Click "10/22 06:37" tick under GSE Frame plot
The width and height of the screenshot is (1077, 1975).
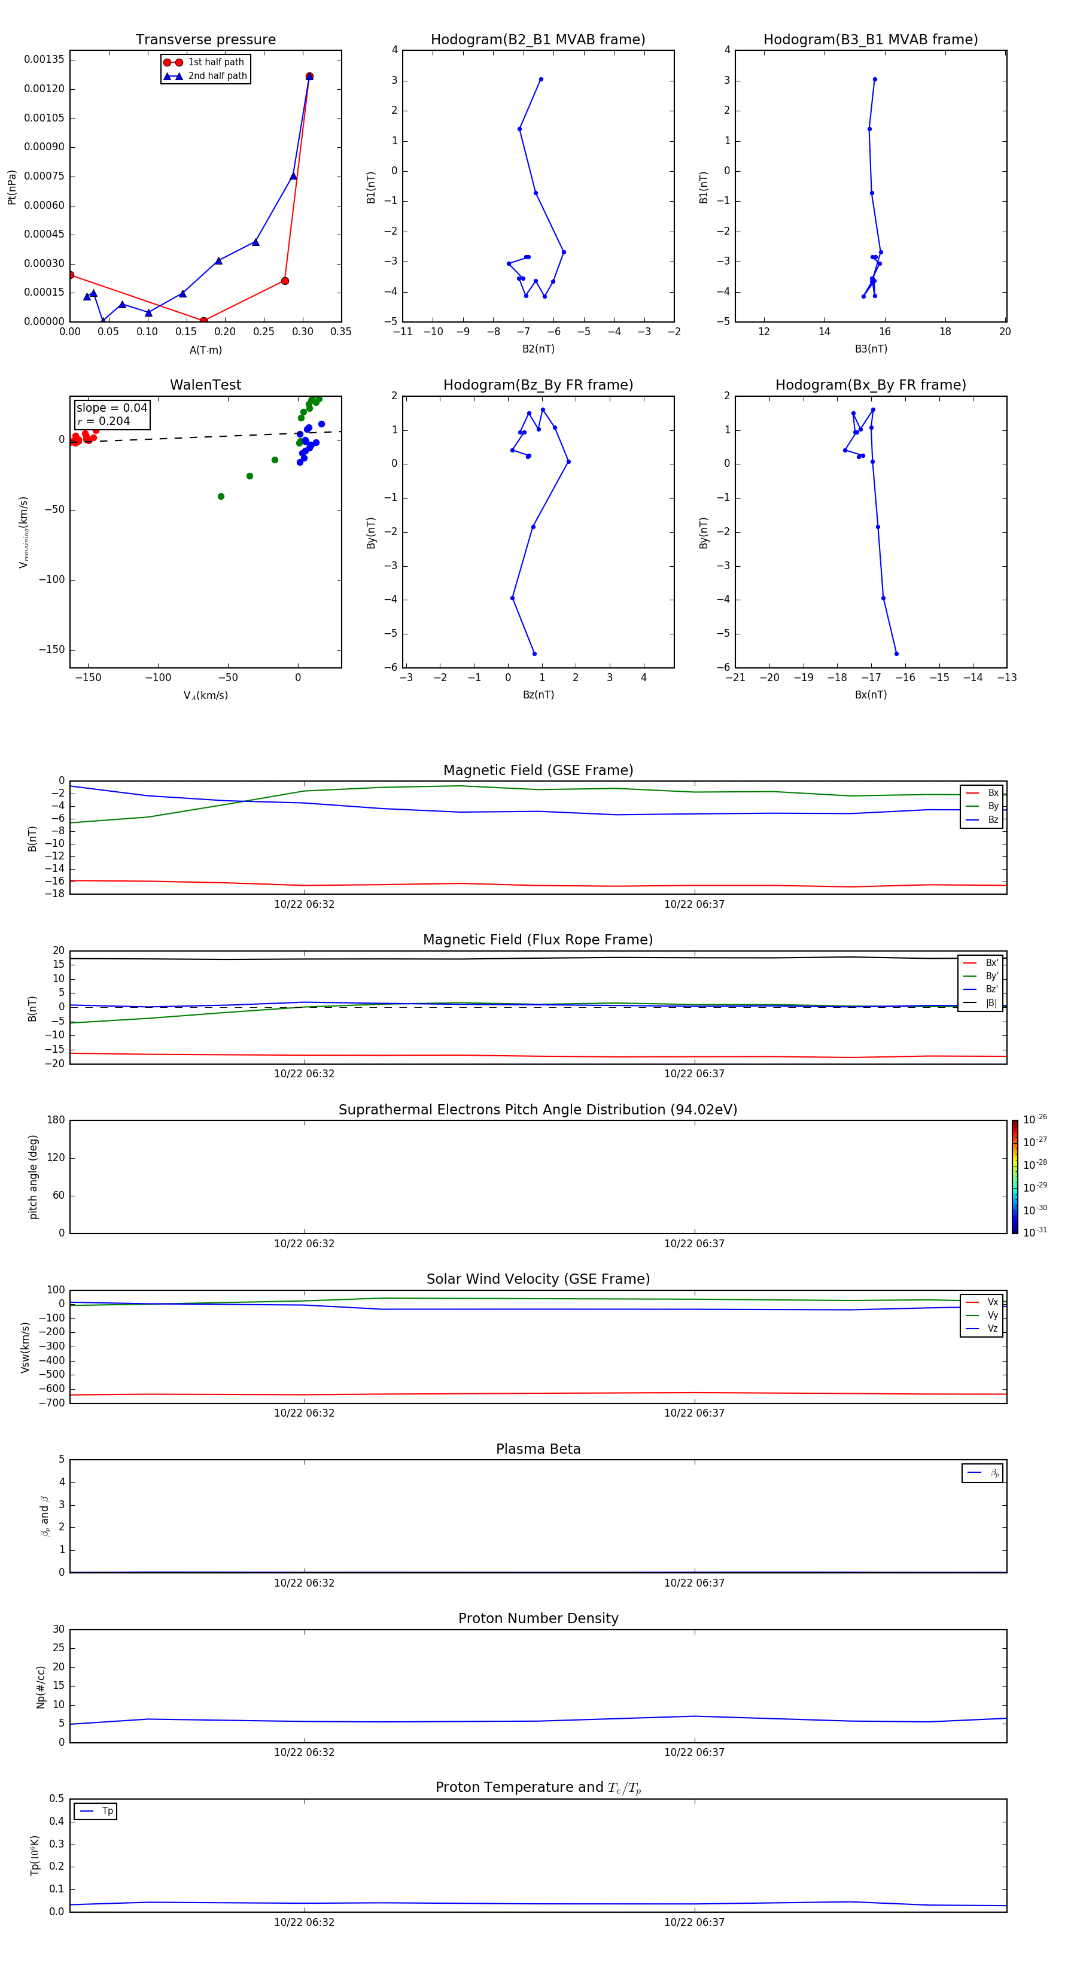point(693,905)
